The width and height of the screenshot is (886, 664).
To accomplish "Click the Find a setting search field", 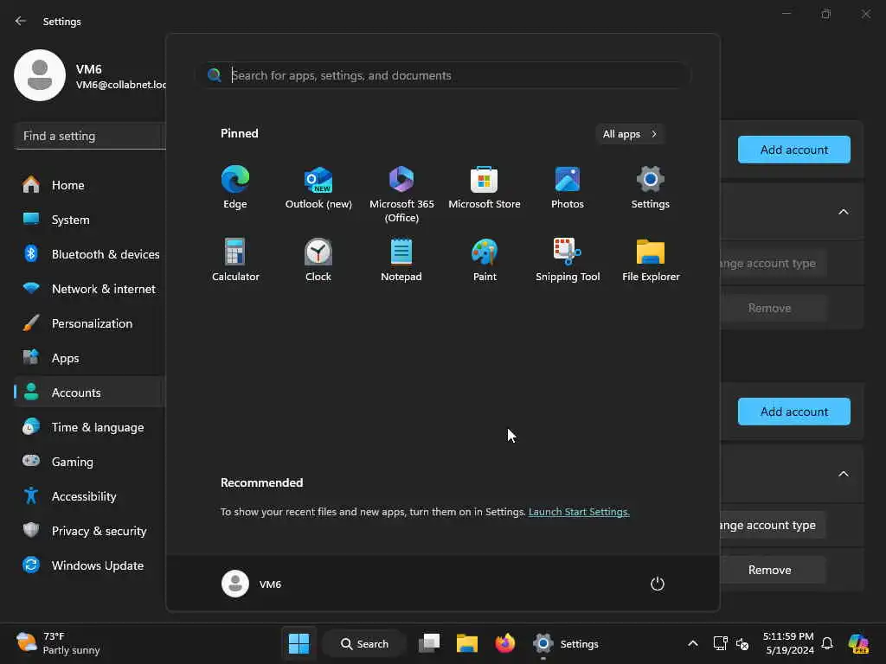I will tap(90, 136).
